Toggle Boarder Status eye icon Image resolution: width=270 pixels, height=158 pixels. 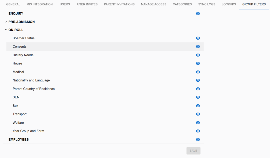pos(198,38)
